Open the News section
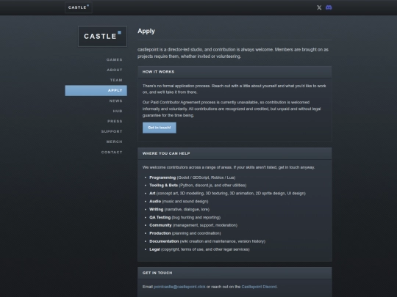The image size is (397, 297). tap(116, 101)
